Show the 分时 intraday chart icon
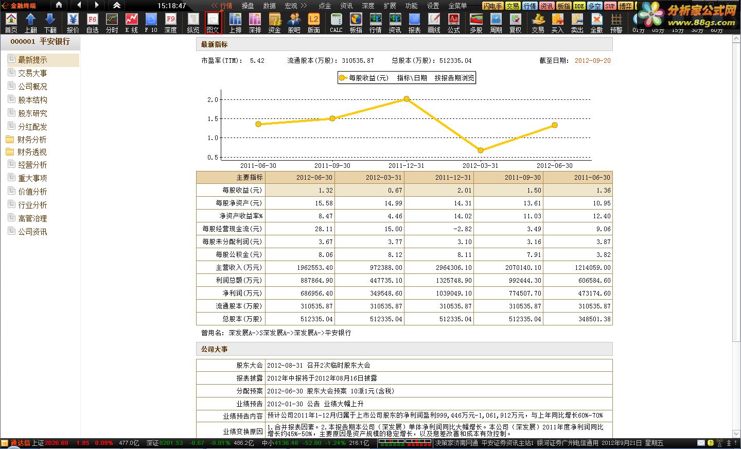Screen dimensions: 741x449 [112, 23]
